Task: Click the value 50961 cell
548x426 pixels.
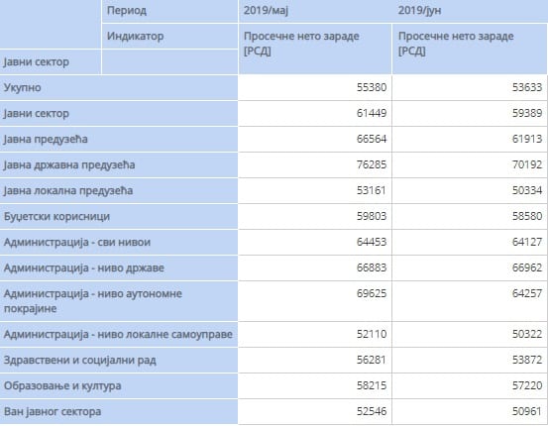Action: pyautogui.click(x=470, y=412)
